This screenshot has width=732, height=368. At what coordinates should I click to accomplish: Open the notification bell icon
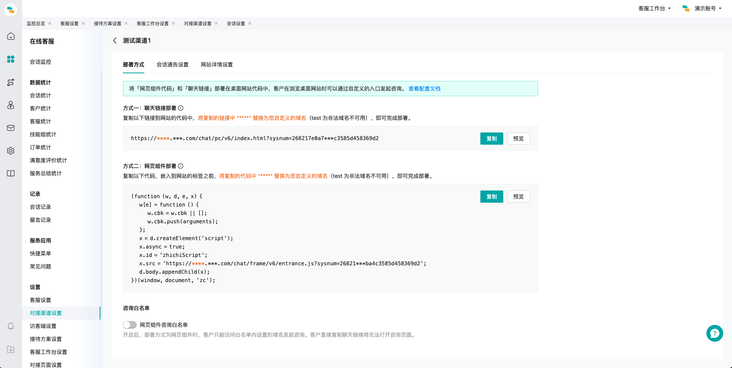11,326
